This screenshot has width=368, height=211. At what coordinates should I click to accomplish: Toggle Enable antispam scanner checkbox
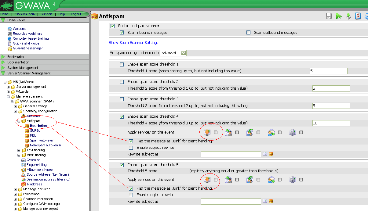coord(112,26)
